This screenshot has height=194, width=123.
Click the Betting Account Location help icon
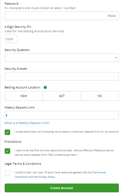[x=45, y=87]
